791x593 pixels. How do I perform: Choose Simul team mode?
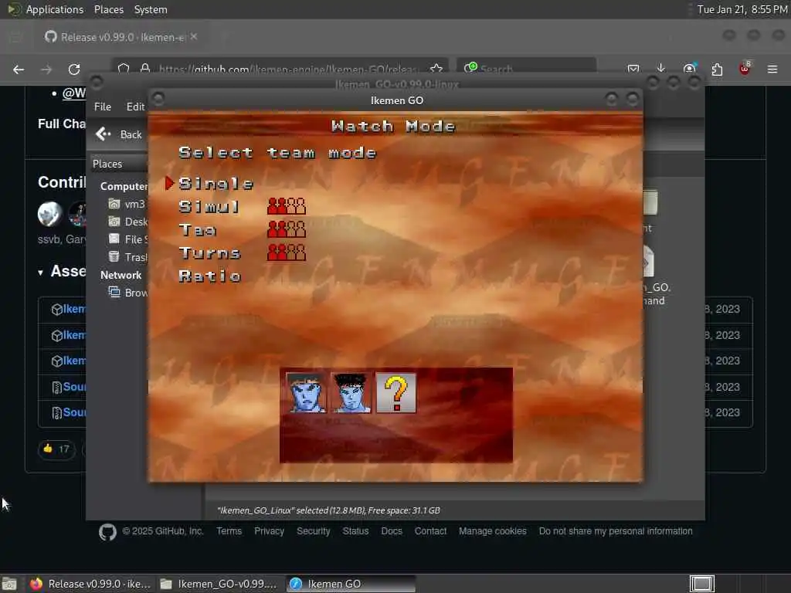(x=209, y=207)
